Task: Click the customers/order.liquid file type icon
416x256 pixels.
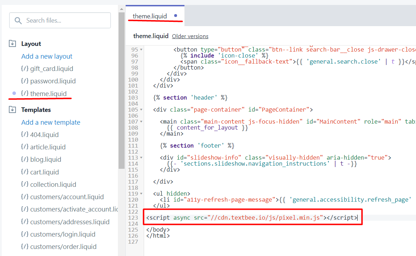Action: pos(25,246)
